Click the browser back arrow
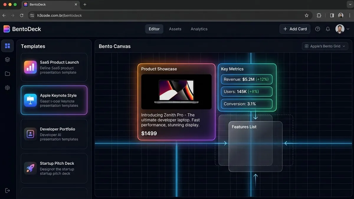 [x=4, y=15]
